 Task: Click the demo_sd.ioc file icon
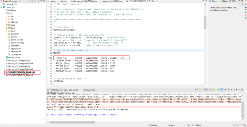[7, 58]
